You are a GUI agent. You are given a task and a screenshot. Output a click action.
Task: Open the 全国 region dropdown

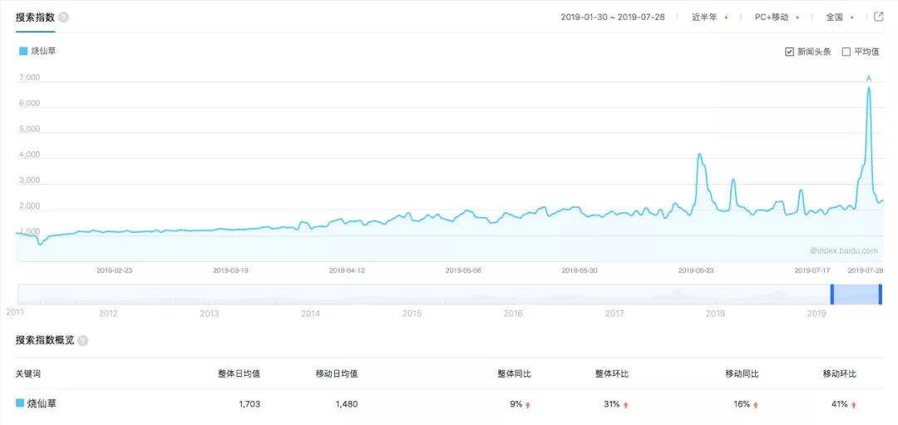(x=839, y=17)
